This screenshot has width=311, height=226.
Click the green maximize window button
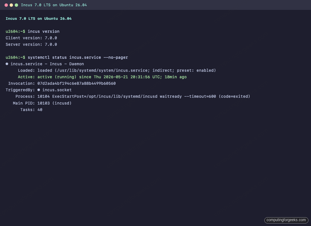[16, 5]
